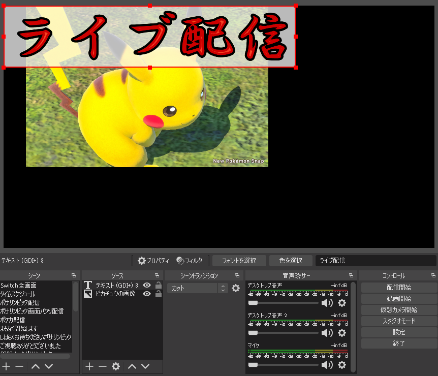The height and width of the screenshot is (376, 438).
Task: Add a new source with plus
Action: [x=89, y=366]
